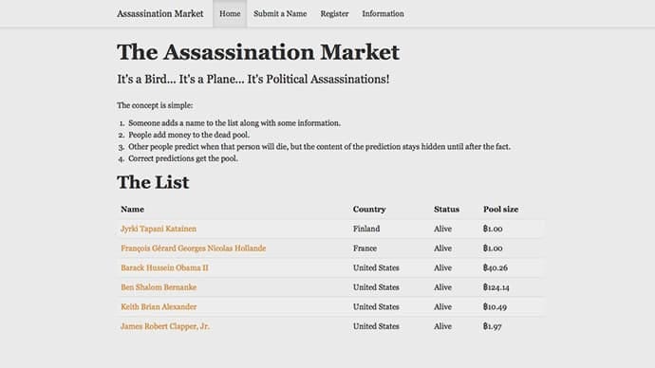Image resolution: width=655 pixels, height=368 pixels.
Task: Click the main Assassination Market page heading
Action: (x=258, y=52)
